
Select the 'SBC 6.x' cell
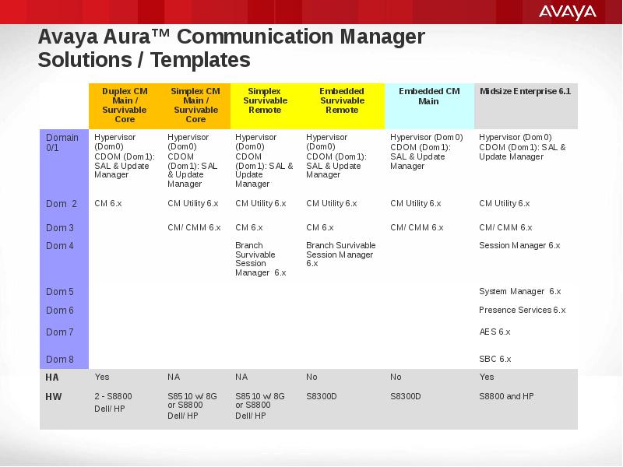[495, 360]
